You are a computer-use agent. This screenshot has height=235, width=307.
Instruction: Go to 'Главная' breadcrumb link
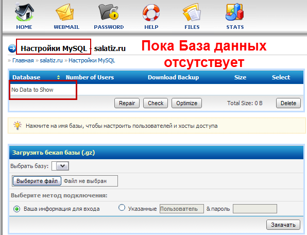[x=23, y=60]
